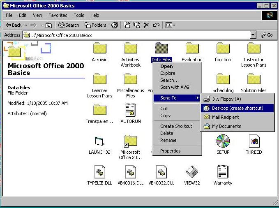Minimize the Microsoft Office 2000 Basics window
The height and width of the screenshot is (208, 279).
(x=260, y=6)
